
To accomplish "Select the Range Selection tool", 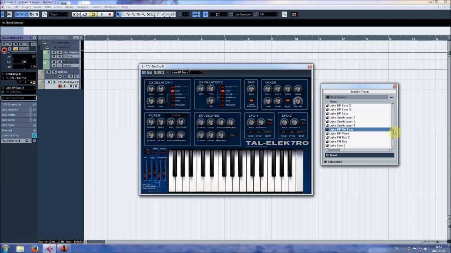I will [x=123, y=14].
